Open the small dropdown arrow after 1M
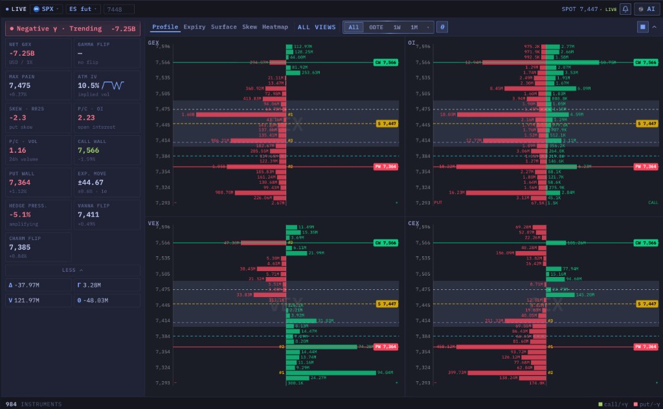Screen dimensions: 663x409 (428, 27)
